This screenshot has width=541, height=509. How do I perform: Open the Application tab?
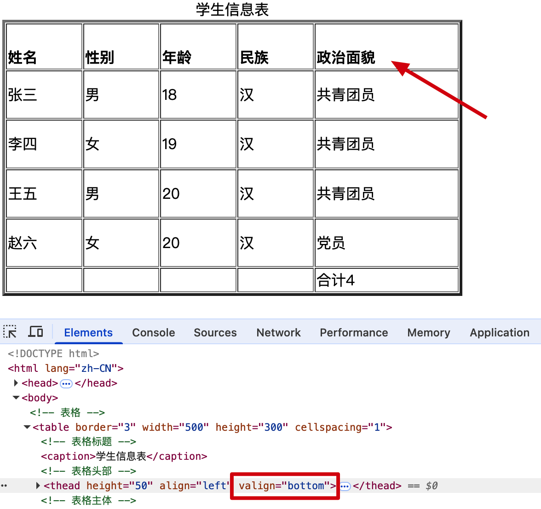[500, 333]
